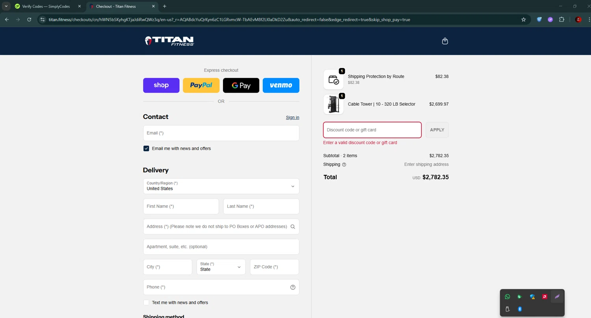Click the Discount code or gift card field

pyautogui.click(x=372, y=130)
